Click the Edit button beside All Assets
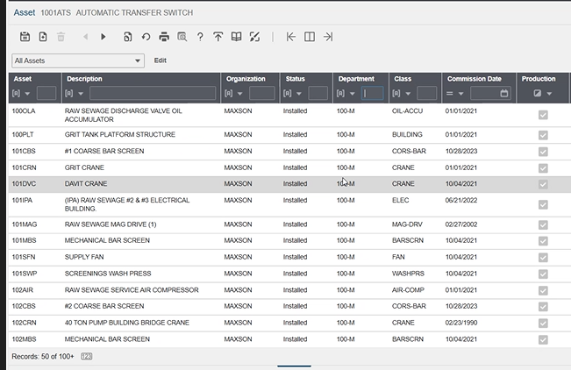 (161, 60)
